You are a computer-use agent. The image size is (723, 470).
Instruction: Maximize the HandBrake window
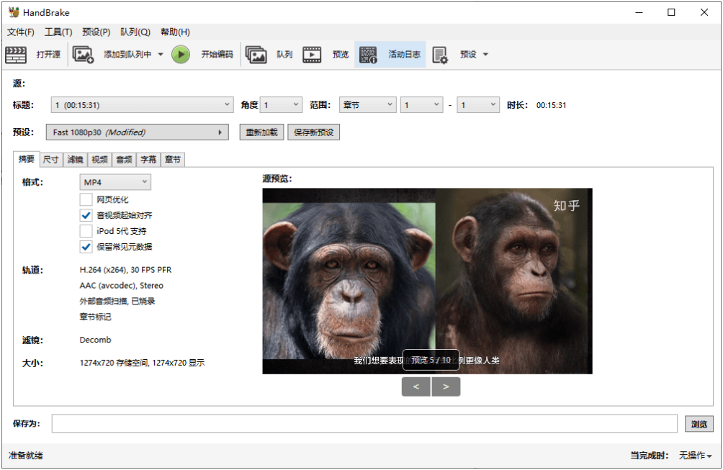pos(671,12)
